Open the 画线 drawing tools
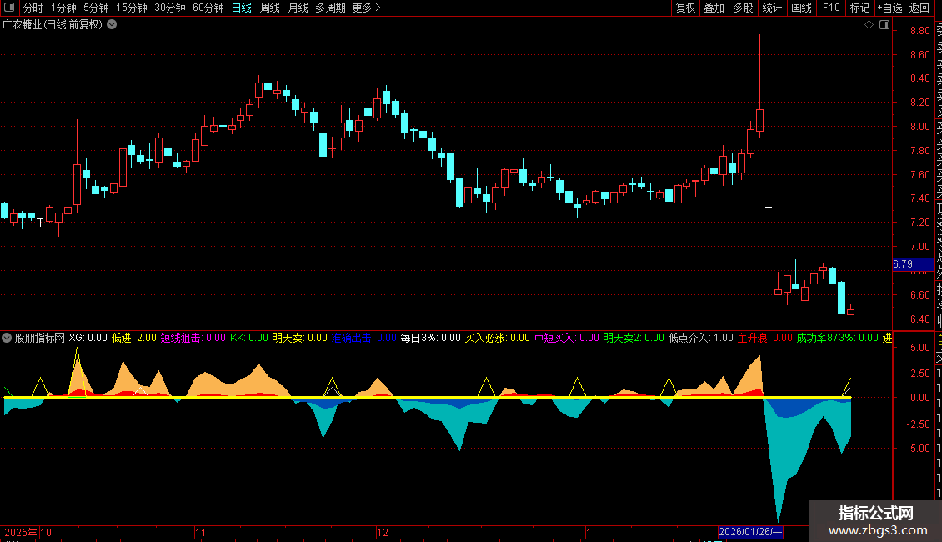 801,8
